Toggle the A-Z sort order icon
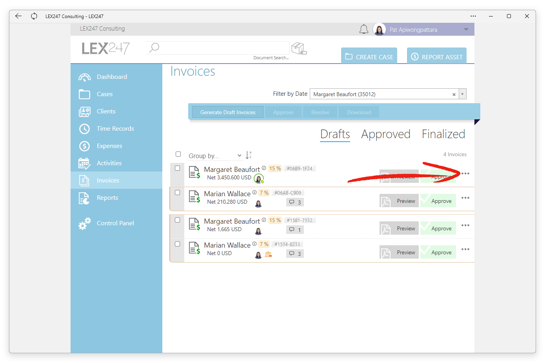The width and height of the screenshot is (545, 363). pos(248,155)
